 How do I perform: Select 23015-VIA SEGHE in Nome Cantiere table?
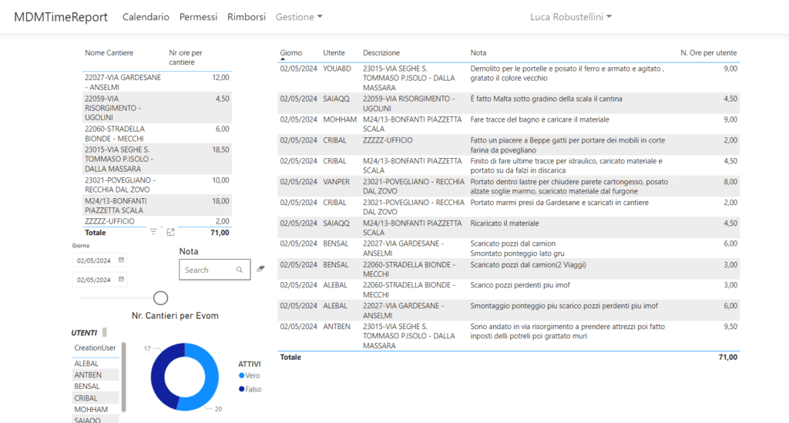(x=119, y=159)
